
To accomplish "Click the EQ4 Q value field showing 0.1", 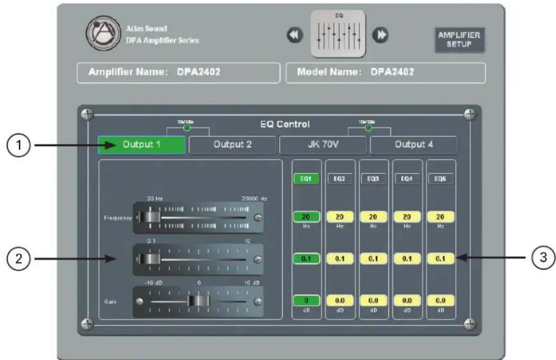I will tap(406, 259).
